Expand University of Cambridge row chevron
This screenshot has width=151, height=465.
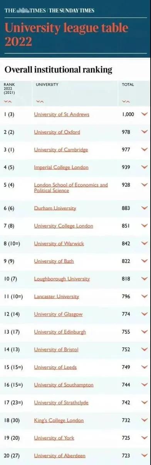[x=144, y=150]
